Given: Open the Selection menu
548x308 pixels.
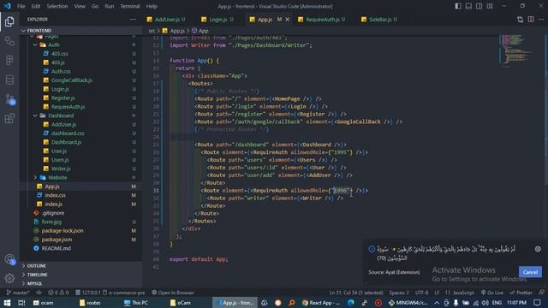Looking at the screenshot, I should click(57, 6).
